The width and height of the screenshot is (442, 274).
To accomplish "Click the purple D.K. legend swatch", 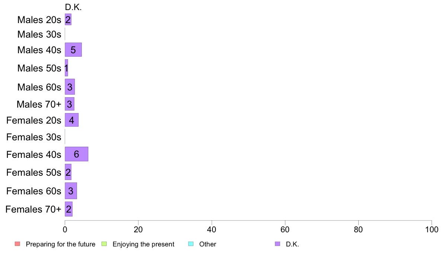I will pyautogui.click(x=278, y=244).
